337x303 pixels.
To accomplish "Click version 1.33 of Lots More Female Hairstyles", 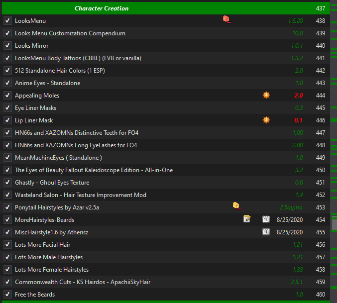I will [298, 270].
